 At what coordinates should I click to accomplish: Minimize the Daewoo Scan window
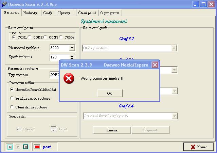pyautogui.click(x=195, y=4)
